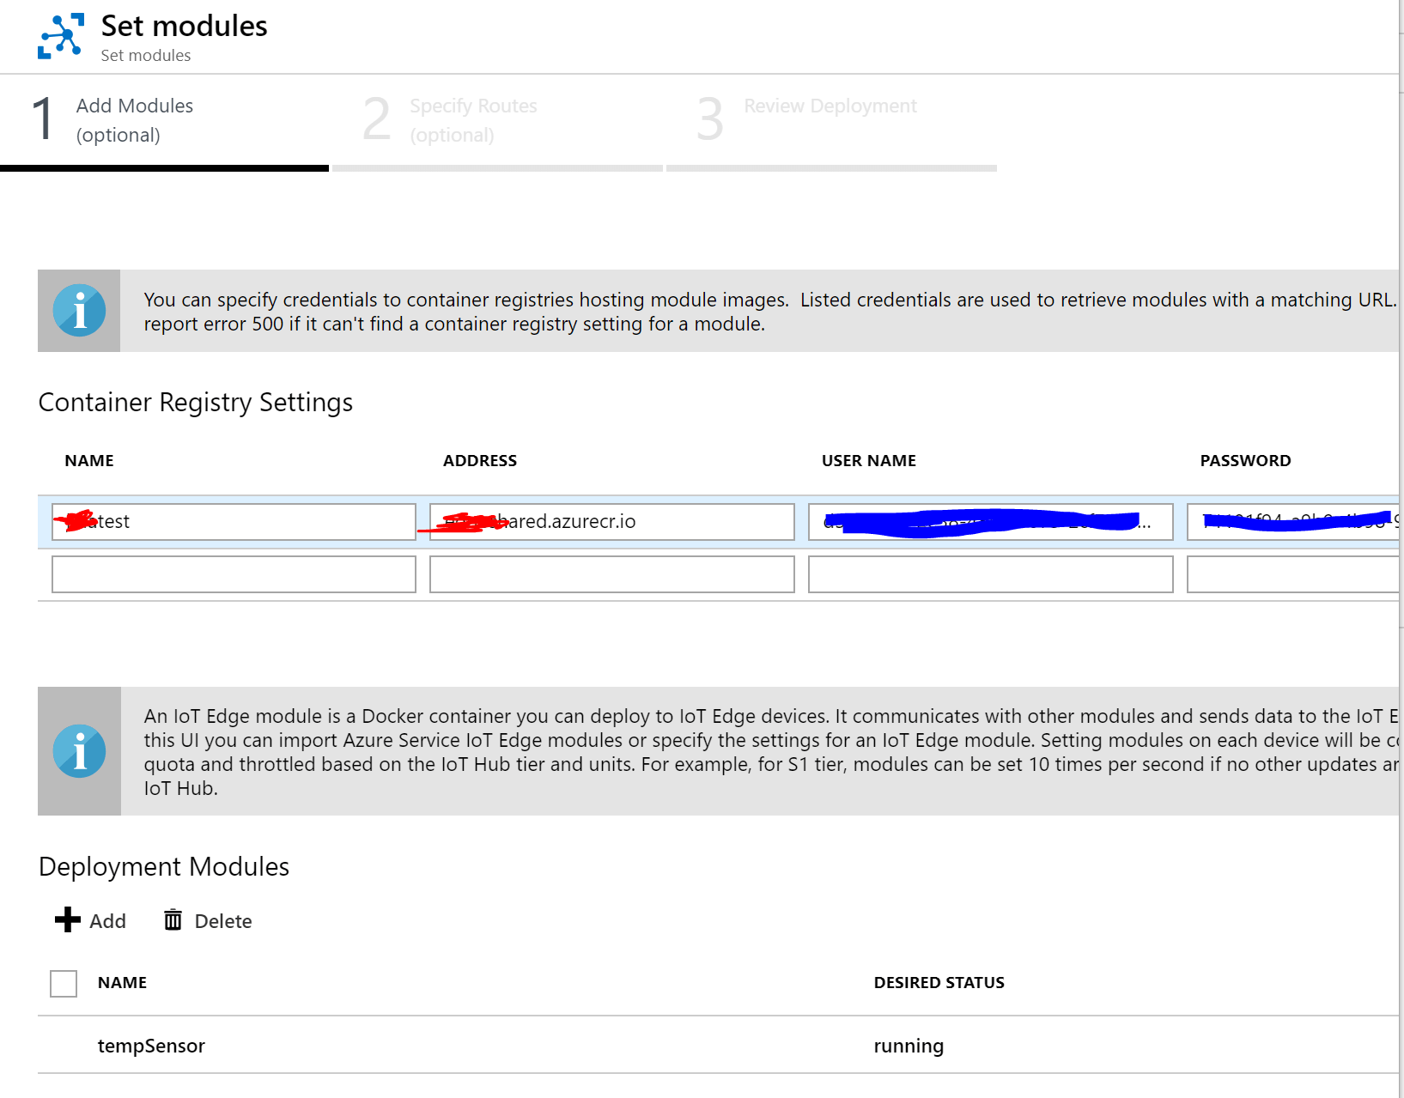Click the DESIRED STATUS column header

[x=939, y=983]
